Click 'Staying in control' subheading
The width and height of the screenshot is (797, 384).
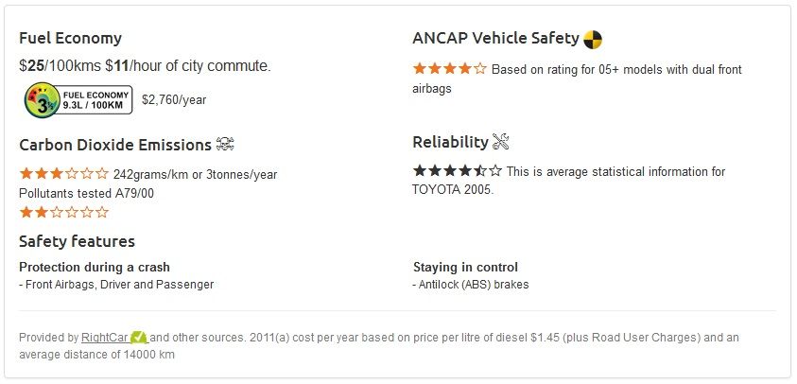click(465, 267)
